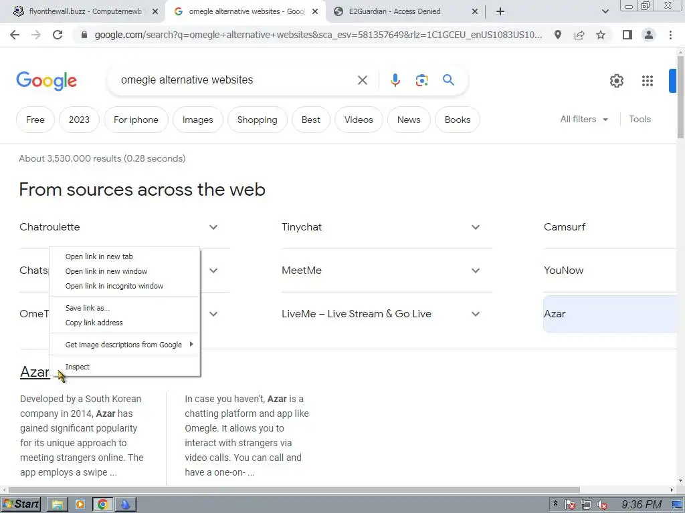Select the YouNow entry
The width and height of the screenshot is (685, 513).
610,271
